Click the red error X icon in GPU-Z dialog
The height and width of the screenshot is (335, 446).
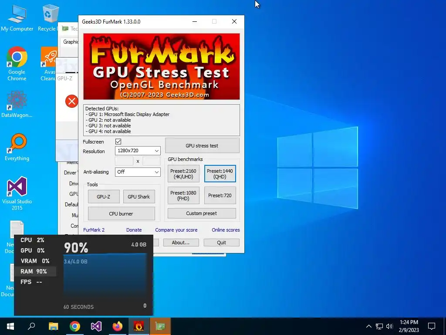(x=72, y=101)
